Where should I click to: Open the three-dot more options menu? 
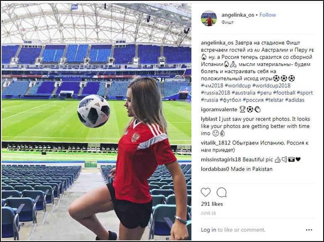(309, 230)
